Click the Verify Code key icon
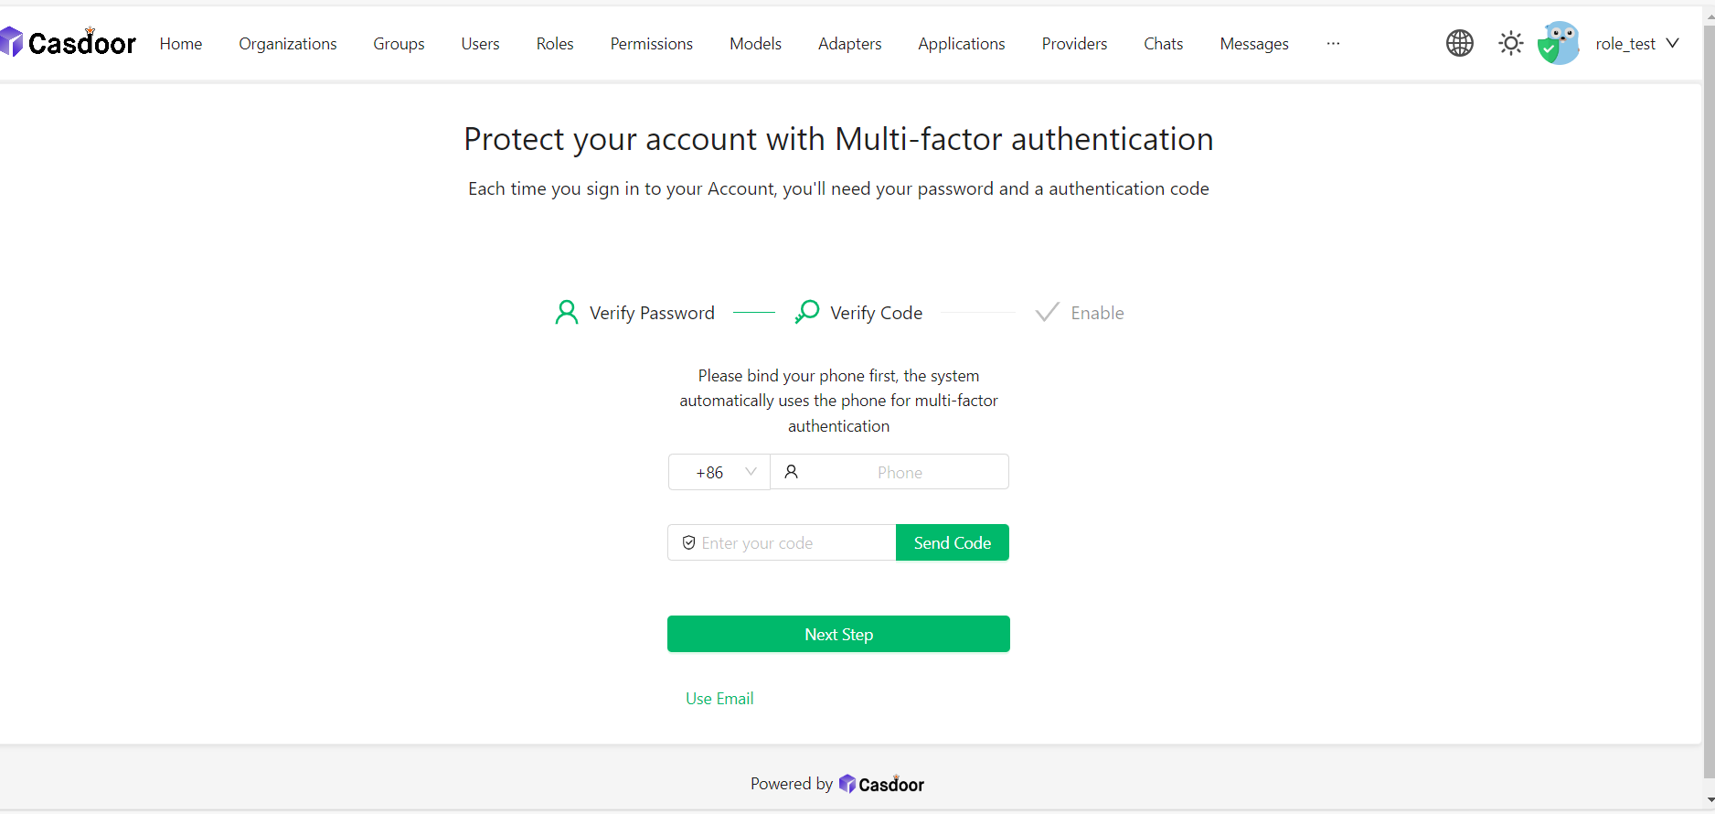Screen dimensions: 1715x814 (807, 313)
